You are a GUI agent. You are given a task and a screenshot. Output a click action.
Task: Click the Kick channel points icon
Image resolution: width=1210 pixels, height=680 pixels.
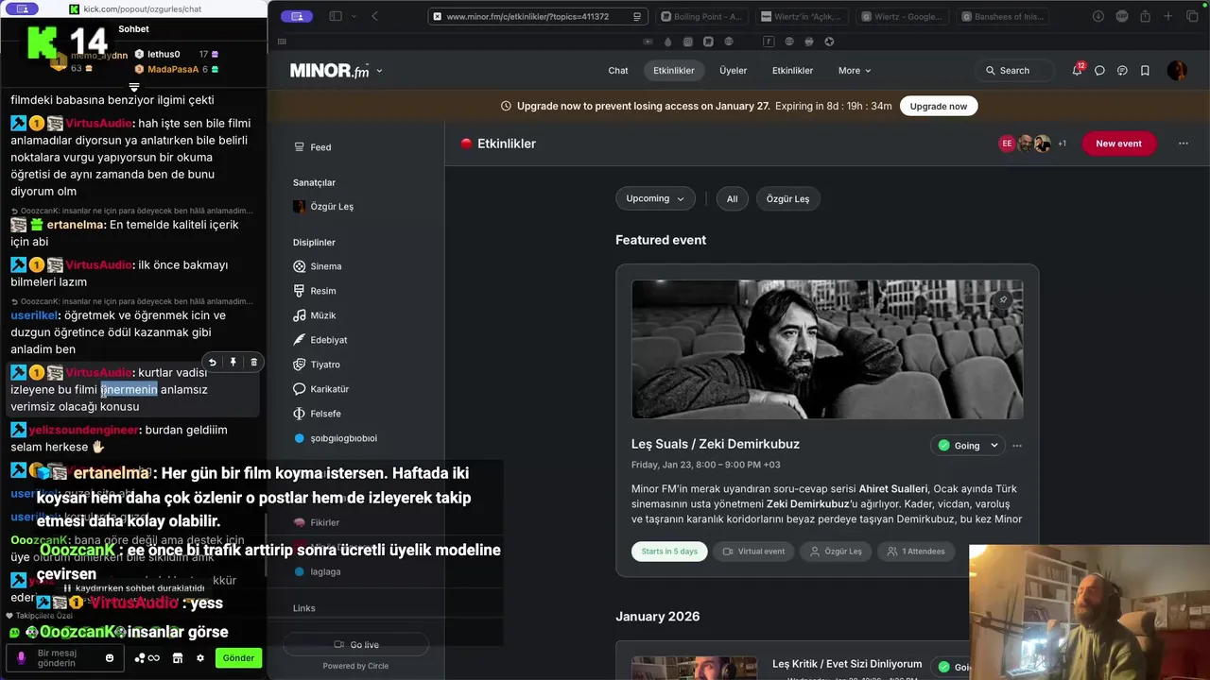click(x=147, y=658)
